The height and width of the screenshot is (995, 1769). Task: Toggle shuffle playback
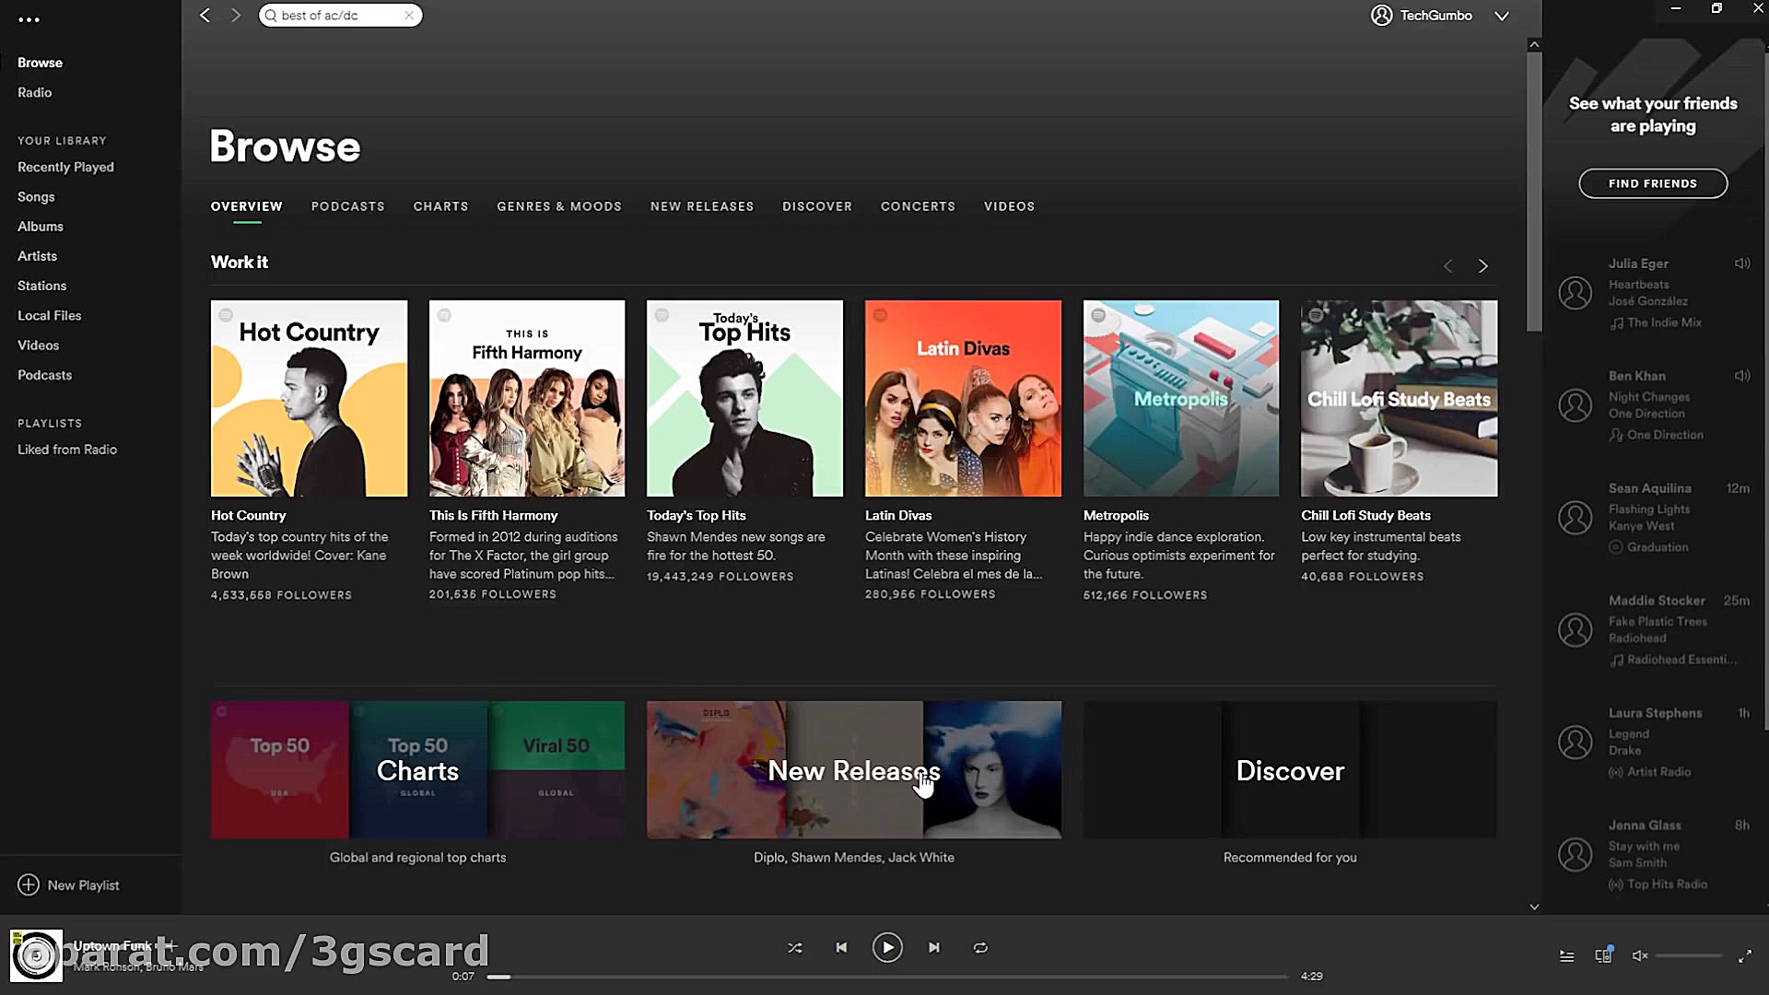(x=794, y=947)
